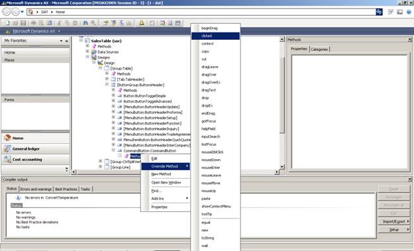414x251 pixels.
Task: Click the Designs node icon
Action: [x=94, y=57]
